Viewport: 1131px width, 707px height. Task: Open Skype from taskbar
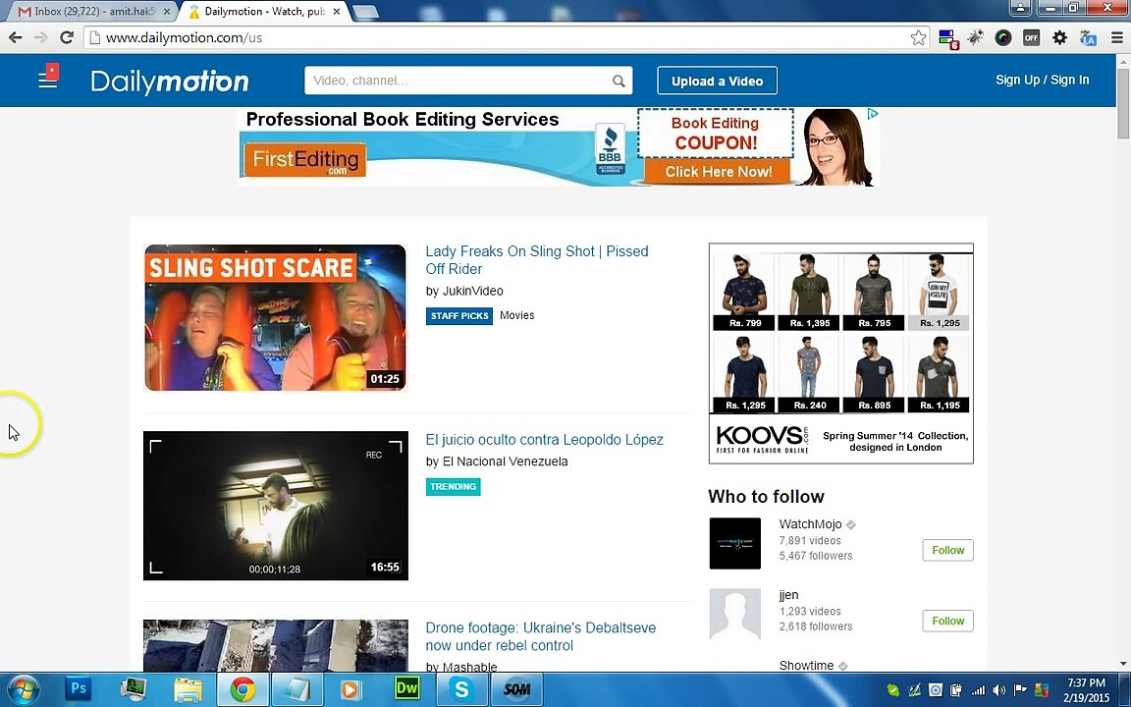click(461, 689)
